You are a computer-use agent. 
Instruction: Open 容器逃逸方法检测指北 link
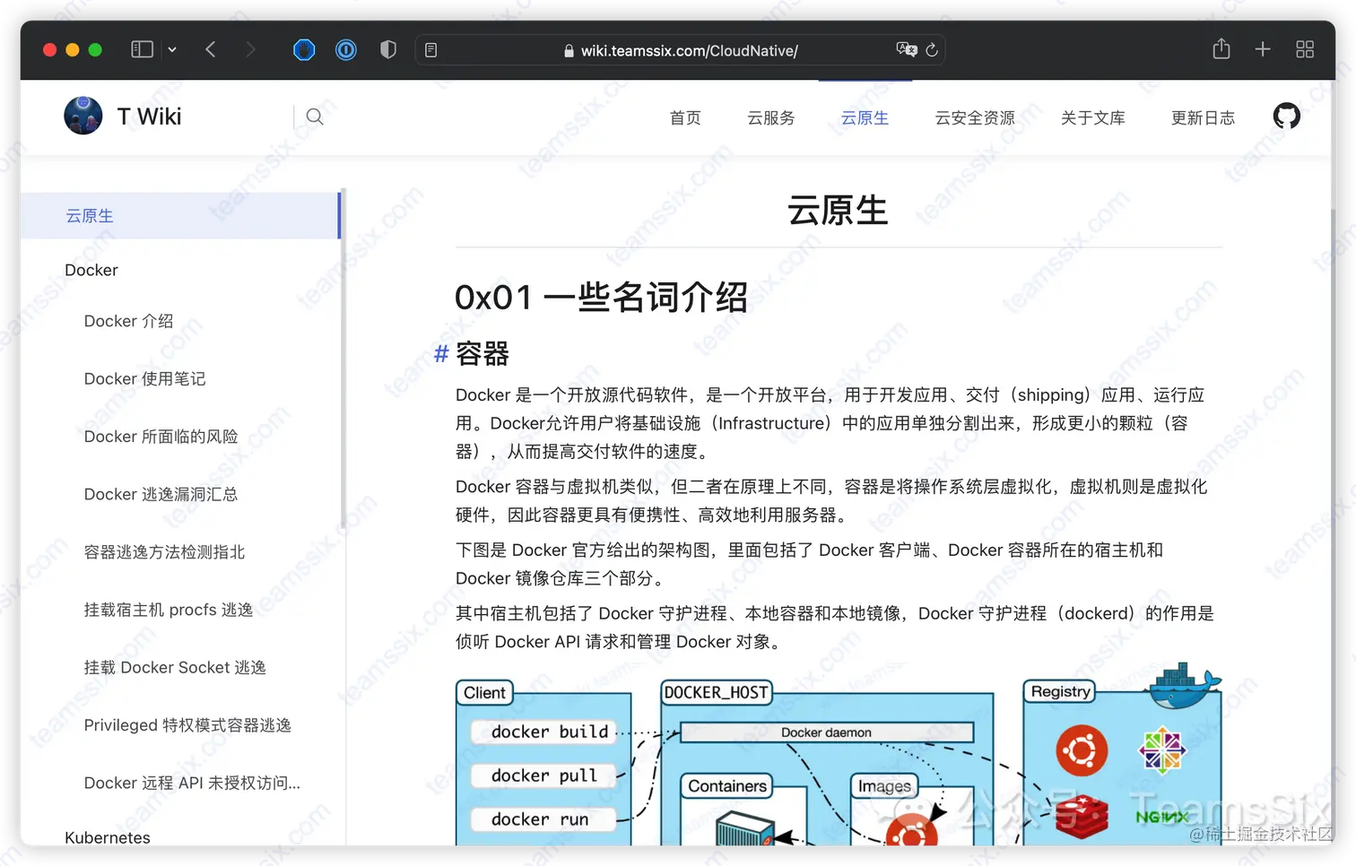coord(164,552)
